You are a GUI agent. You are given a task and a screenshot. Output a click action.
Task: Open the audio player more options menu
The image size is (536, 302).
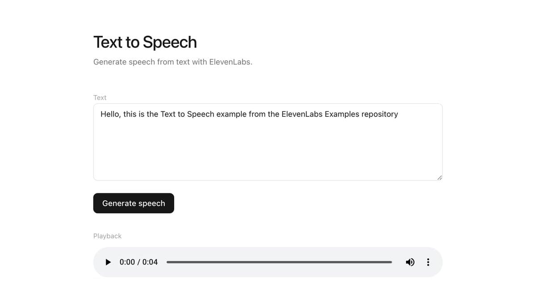[428, 262]
